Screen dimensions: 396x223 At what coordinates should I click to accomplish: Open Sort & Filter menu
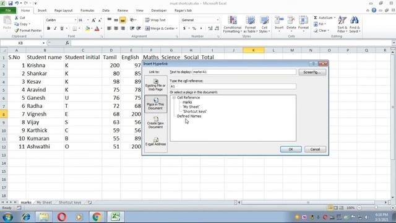[x=342, y=24]
